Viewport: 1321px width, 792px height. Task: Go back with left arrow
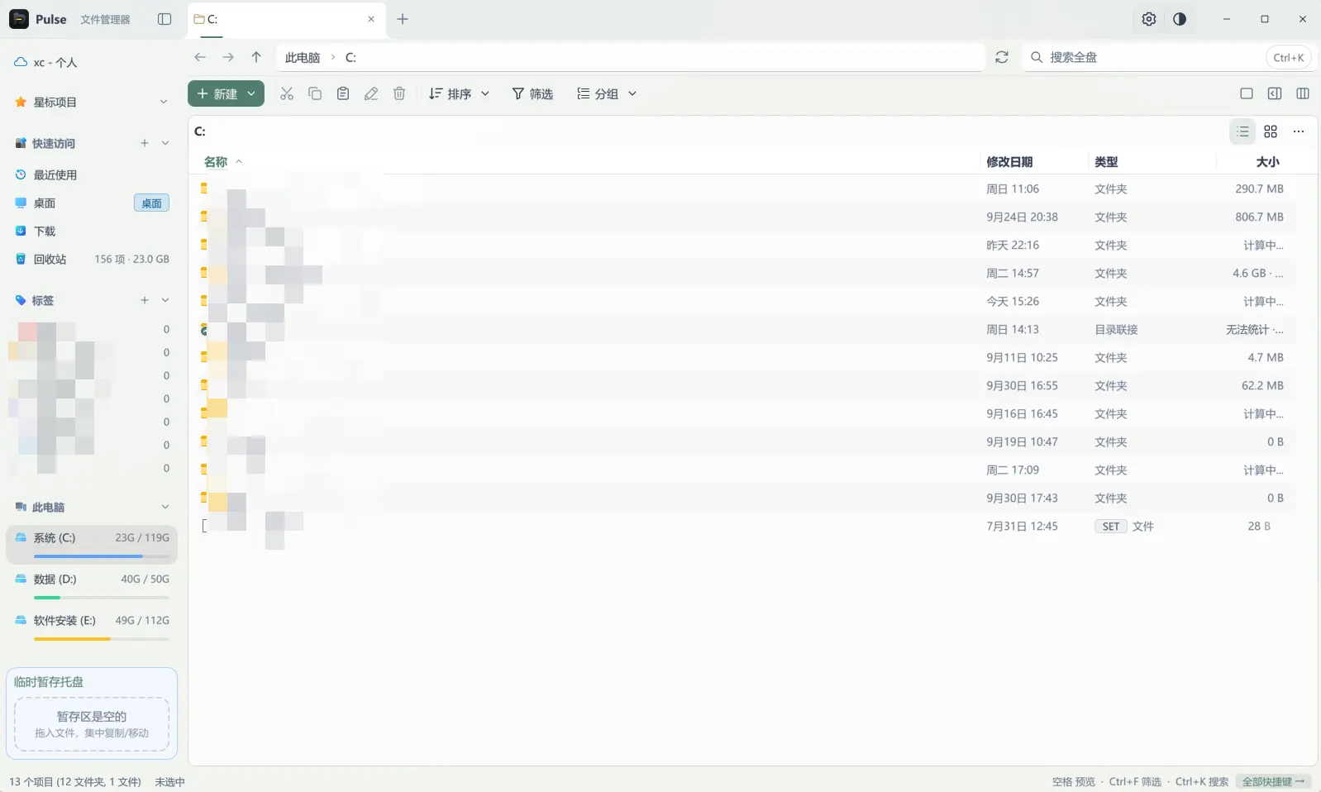point(200,57)
